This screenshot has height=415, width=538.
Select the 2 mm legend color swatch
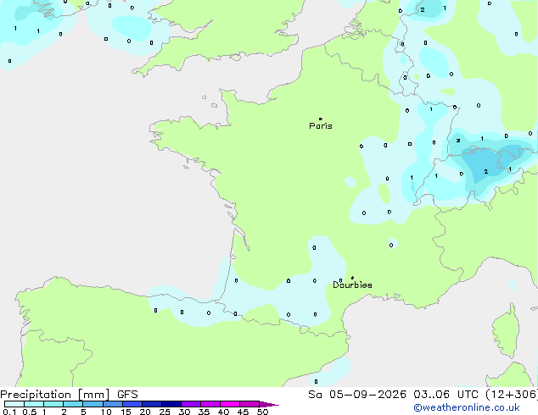73,404
